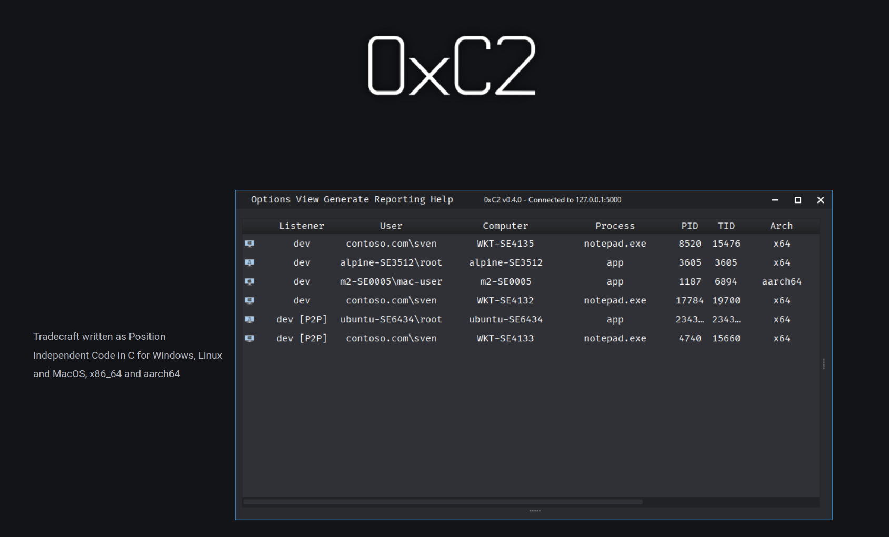This screenshot has width=889, height=537.
Task: Select the m2-SE0005\mac-user session entry
Action: coord(391,281)
